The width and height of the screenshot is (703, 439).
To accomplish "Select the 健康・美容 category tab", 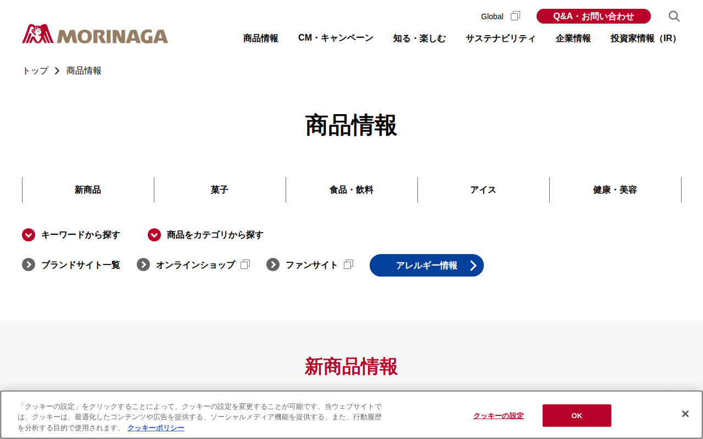I will point(615,190).
